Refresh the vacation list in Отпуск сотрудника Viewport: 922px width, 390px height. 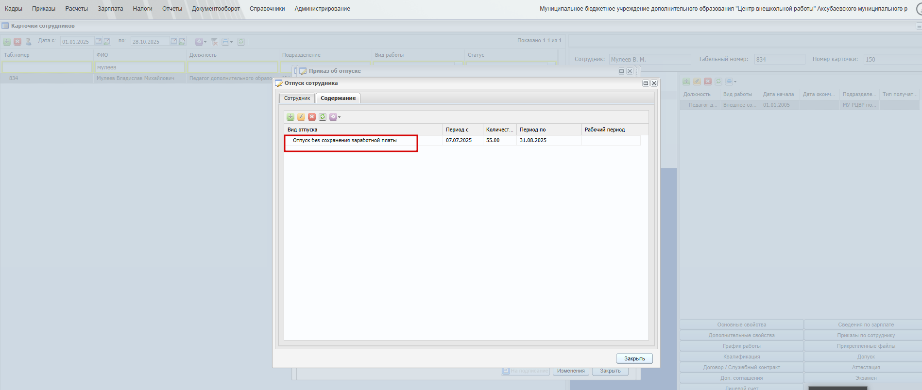323,117
